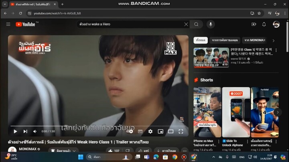Open options for the wavve video
The height and width of the screenshot is (162, 289).
276,50
